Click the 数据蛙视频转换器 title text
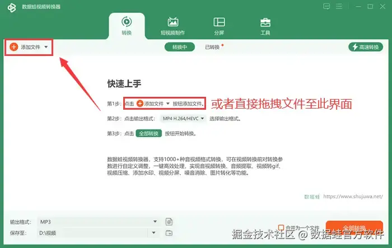 click(x=41, y=7)
